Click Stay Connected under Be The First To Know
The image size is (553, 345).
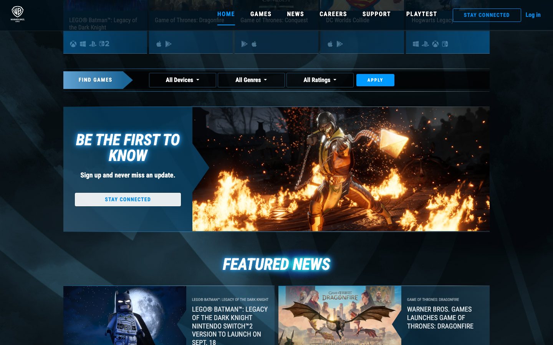pos(128,199)
